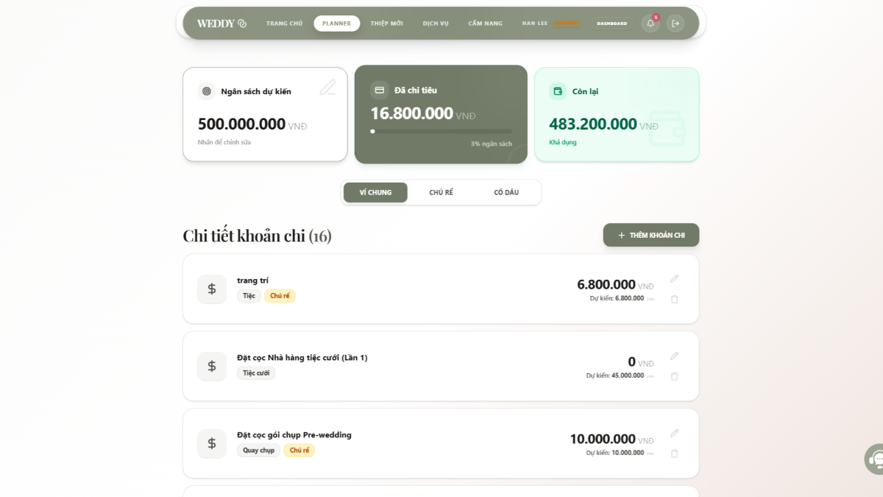The height and width of the screenshot is (497, 883).
Task: Delete the 'trang trí' expense entry
Action: tap(674, 299)
